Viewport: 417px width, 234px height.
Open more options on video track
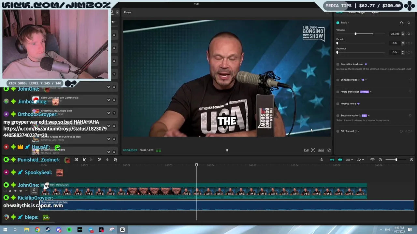26,191
